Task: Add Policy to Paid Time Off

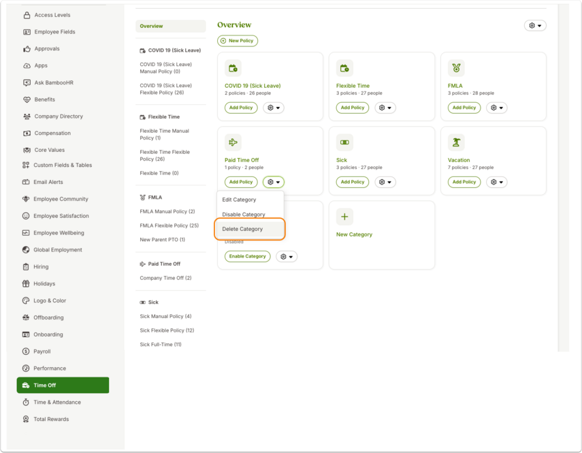Action: pos(241,182)
